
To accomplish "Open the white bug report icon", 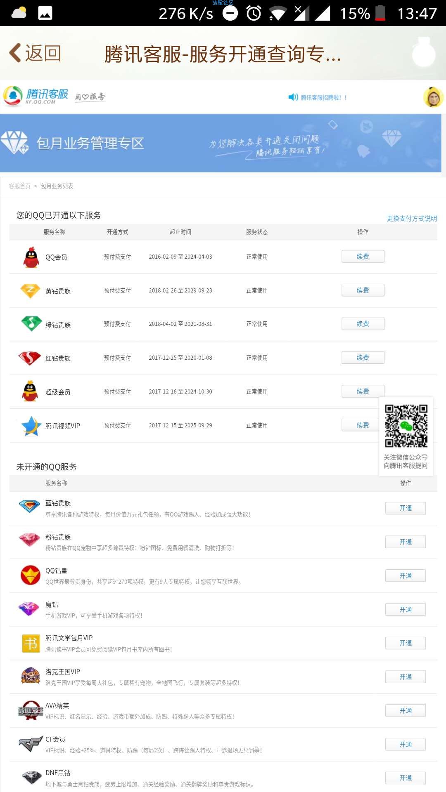I will 424,52.
